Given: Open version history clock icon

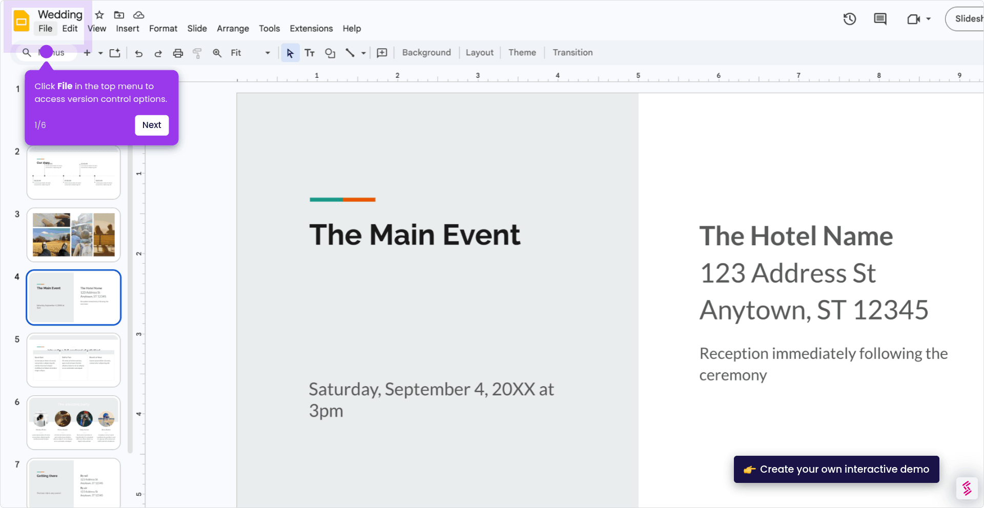Looking at the screenshot, I should click(850, 19).
